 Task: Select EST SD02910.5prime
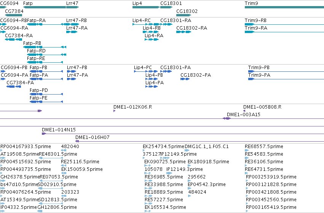point(57,185)
